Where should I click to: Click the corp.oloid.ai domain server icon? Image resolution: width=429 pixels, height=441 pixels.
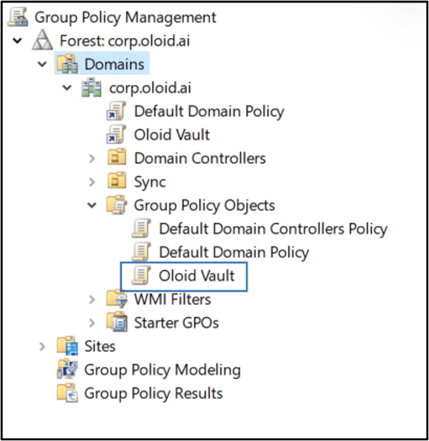coord(92,88)
